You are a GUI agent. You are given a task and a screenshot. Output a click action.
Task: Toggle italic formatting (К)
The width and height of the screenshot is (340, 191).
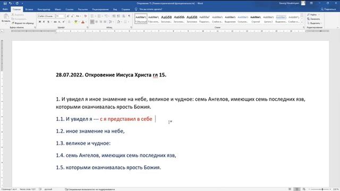44,22
